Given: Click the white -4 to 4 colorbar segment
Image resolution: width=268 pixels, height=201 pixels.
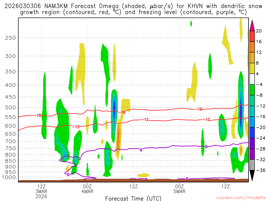Looking at the screenshot, I should [x=252, y=79].
